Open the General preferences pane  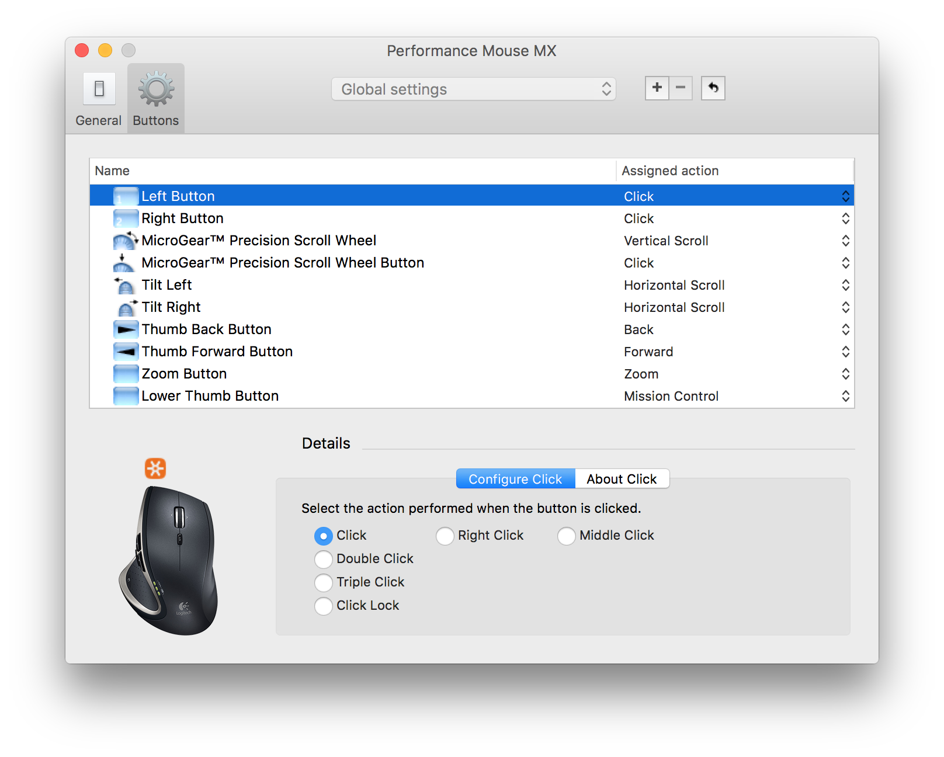click(x=98, y=99)
